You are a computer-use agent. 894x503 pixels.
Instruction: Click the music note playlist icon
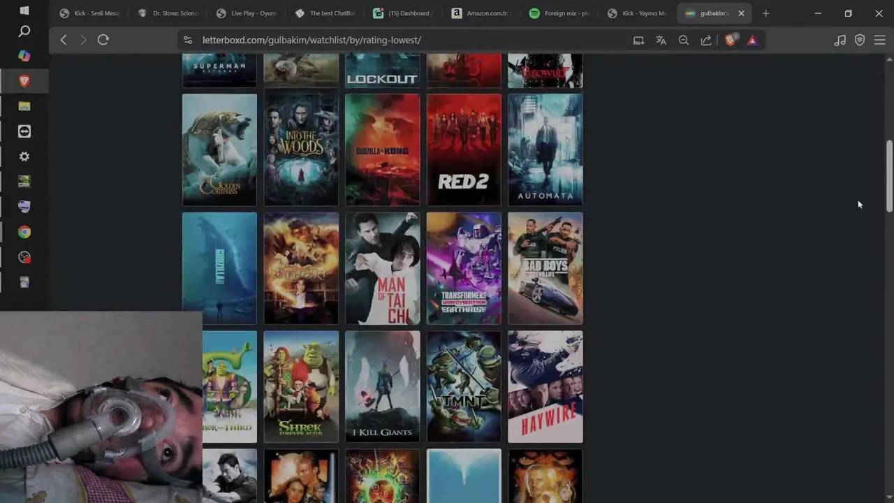point(840,41)
